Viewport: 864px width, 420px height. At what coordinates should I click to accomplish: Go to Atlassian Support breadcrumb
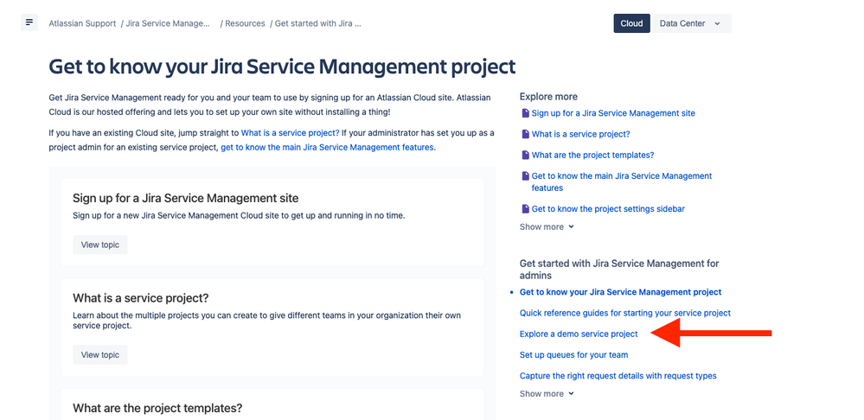82,23
